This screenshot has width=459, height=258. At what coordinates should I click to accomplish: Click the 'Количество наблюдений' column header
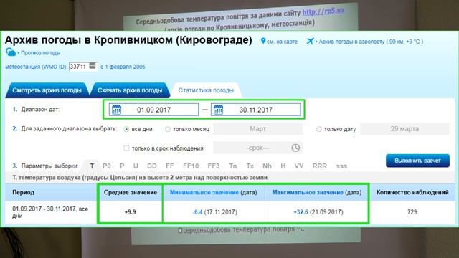click(x=412, y=192)
